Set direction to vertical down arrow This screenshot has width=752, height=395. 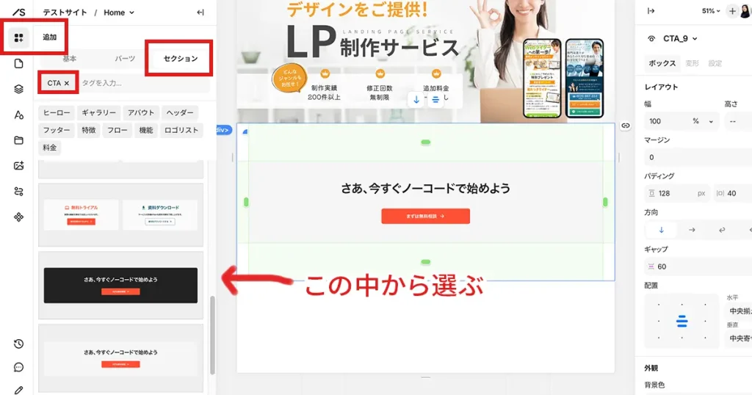click(x=662, y=230)
